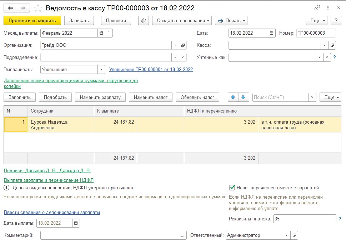
Task: Close the document with the X icon
Action: (339, 8)
